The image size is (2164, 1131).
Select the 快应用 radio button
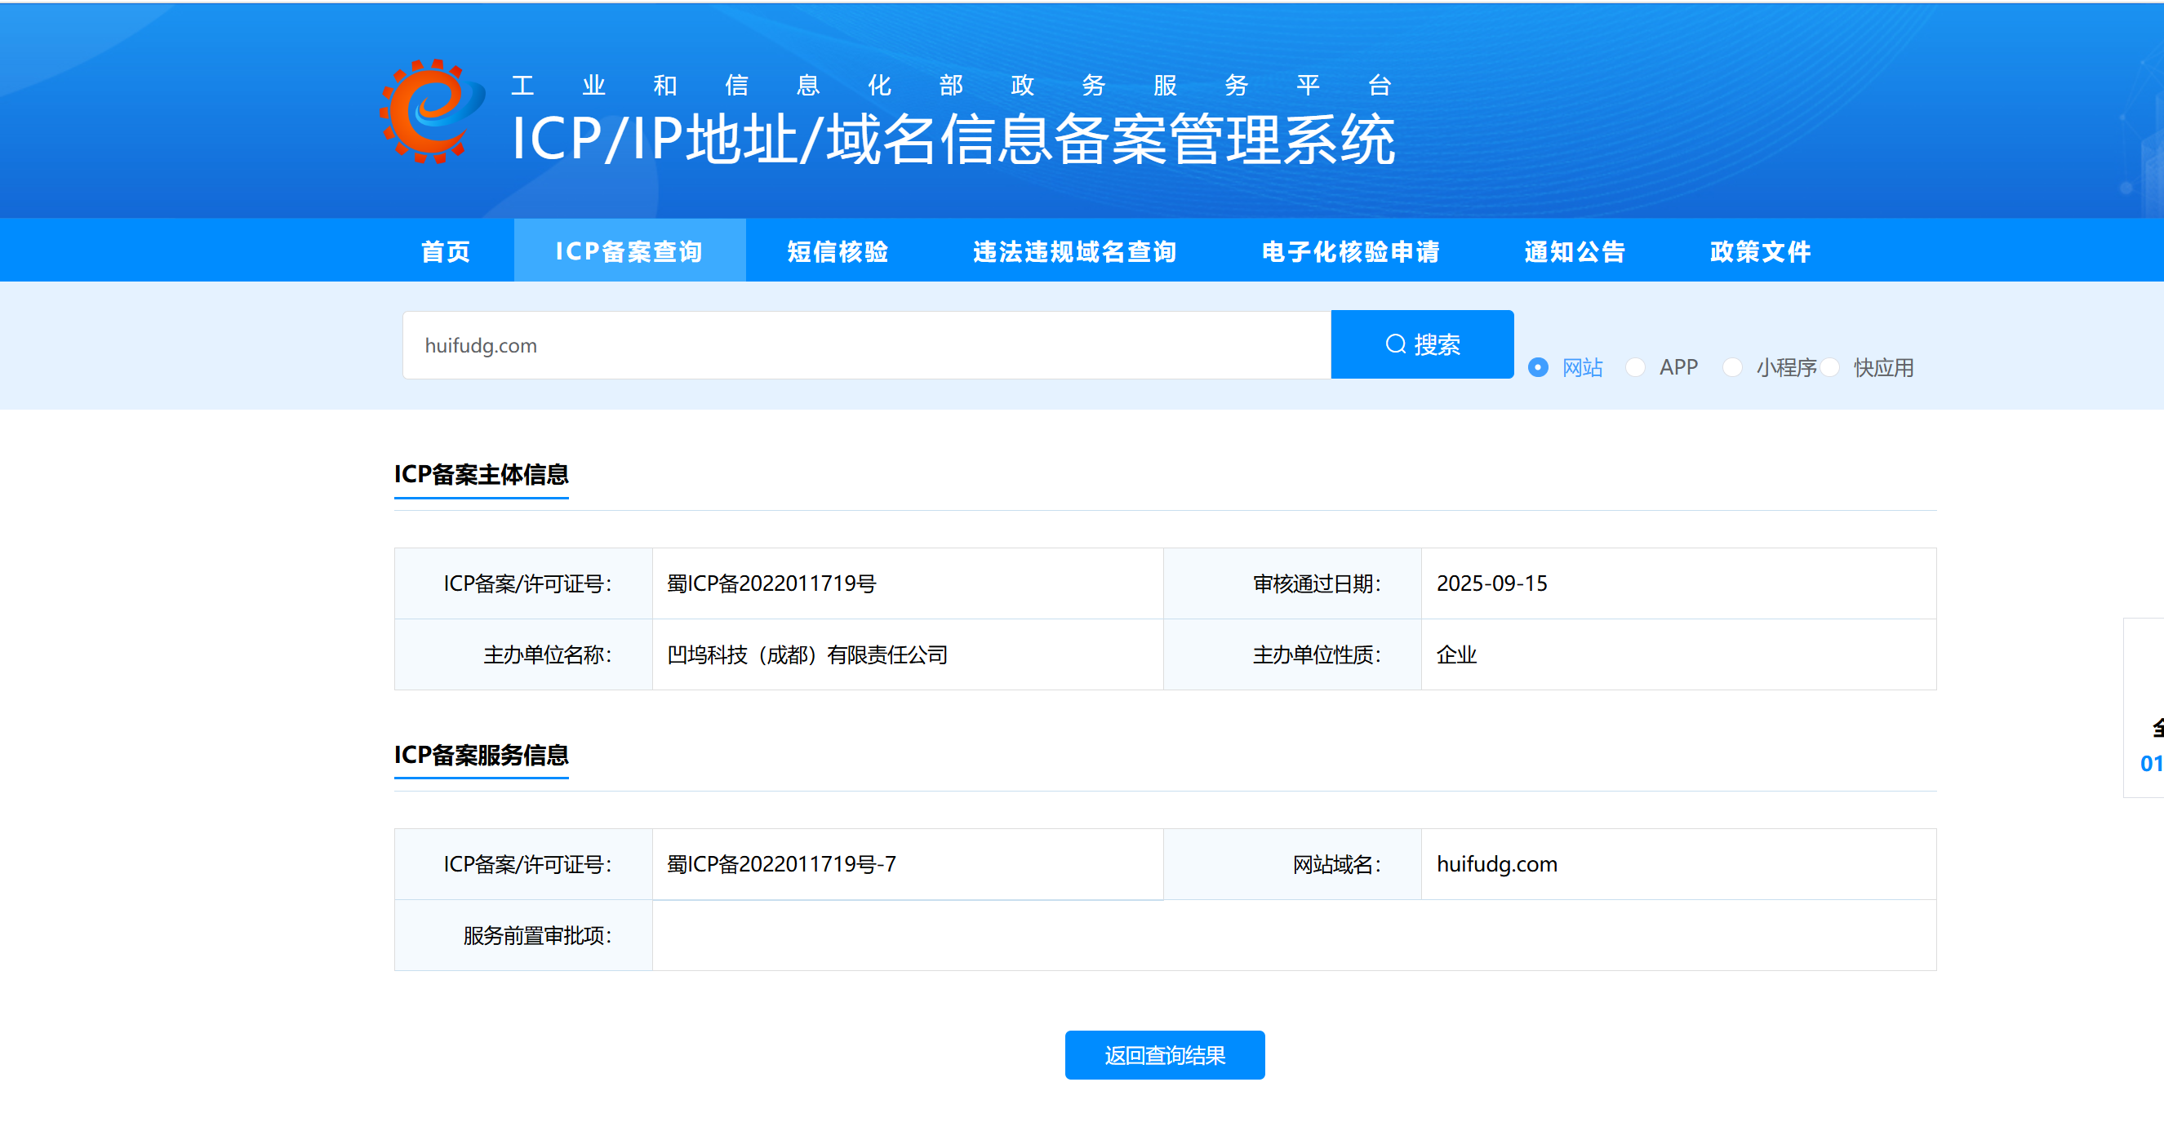click(1830, 368)
